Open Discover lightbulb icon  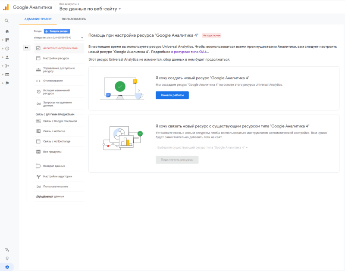click(7, 259)
